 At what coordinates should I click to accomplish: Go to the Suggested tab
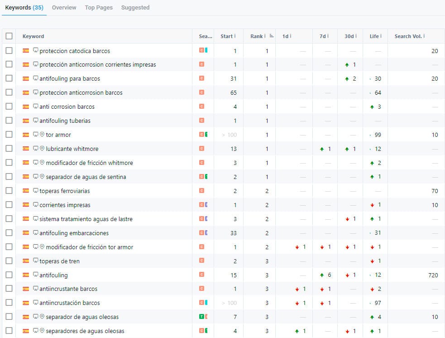135,8
